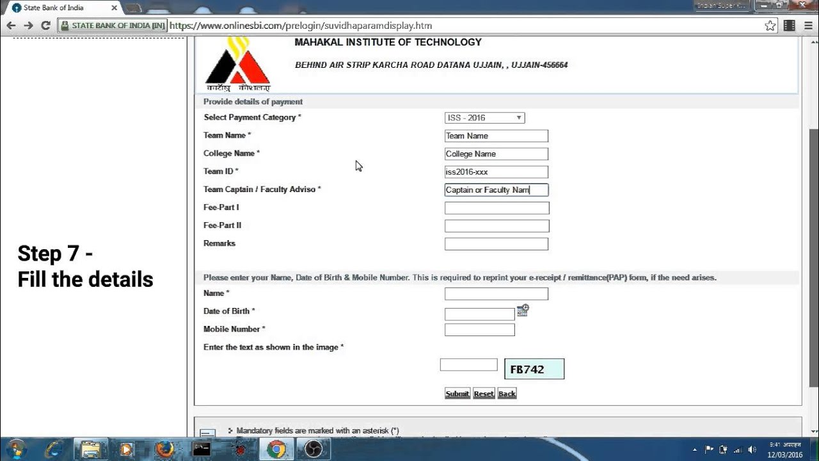Open the Windows Start menu
Screen dimensions: 819x461
[x=15, y=449]
